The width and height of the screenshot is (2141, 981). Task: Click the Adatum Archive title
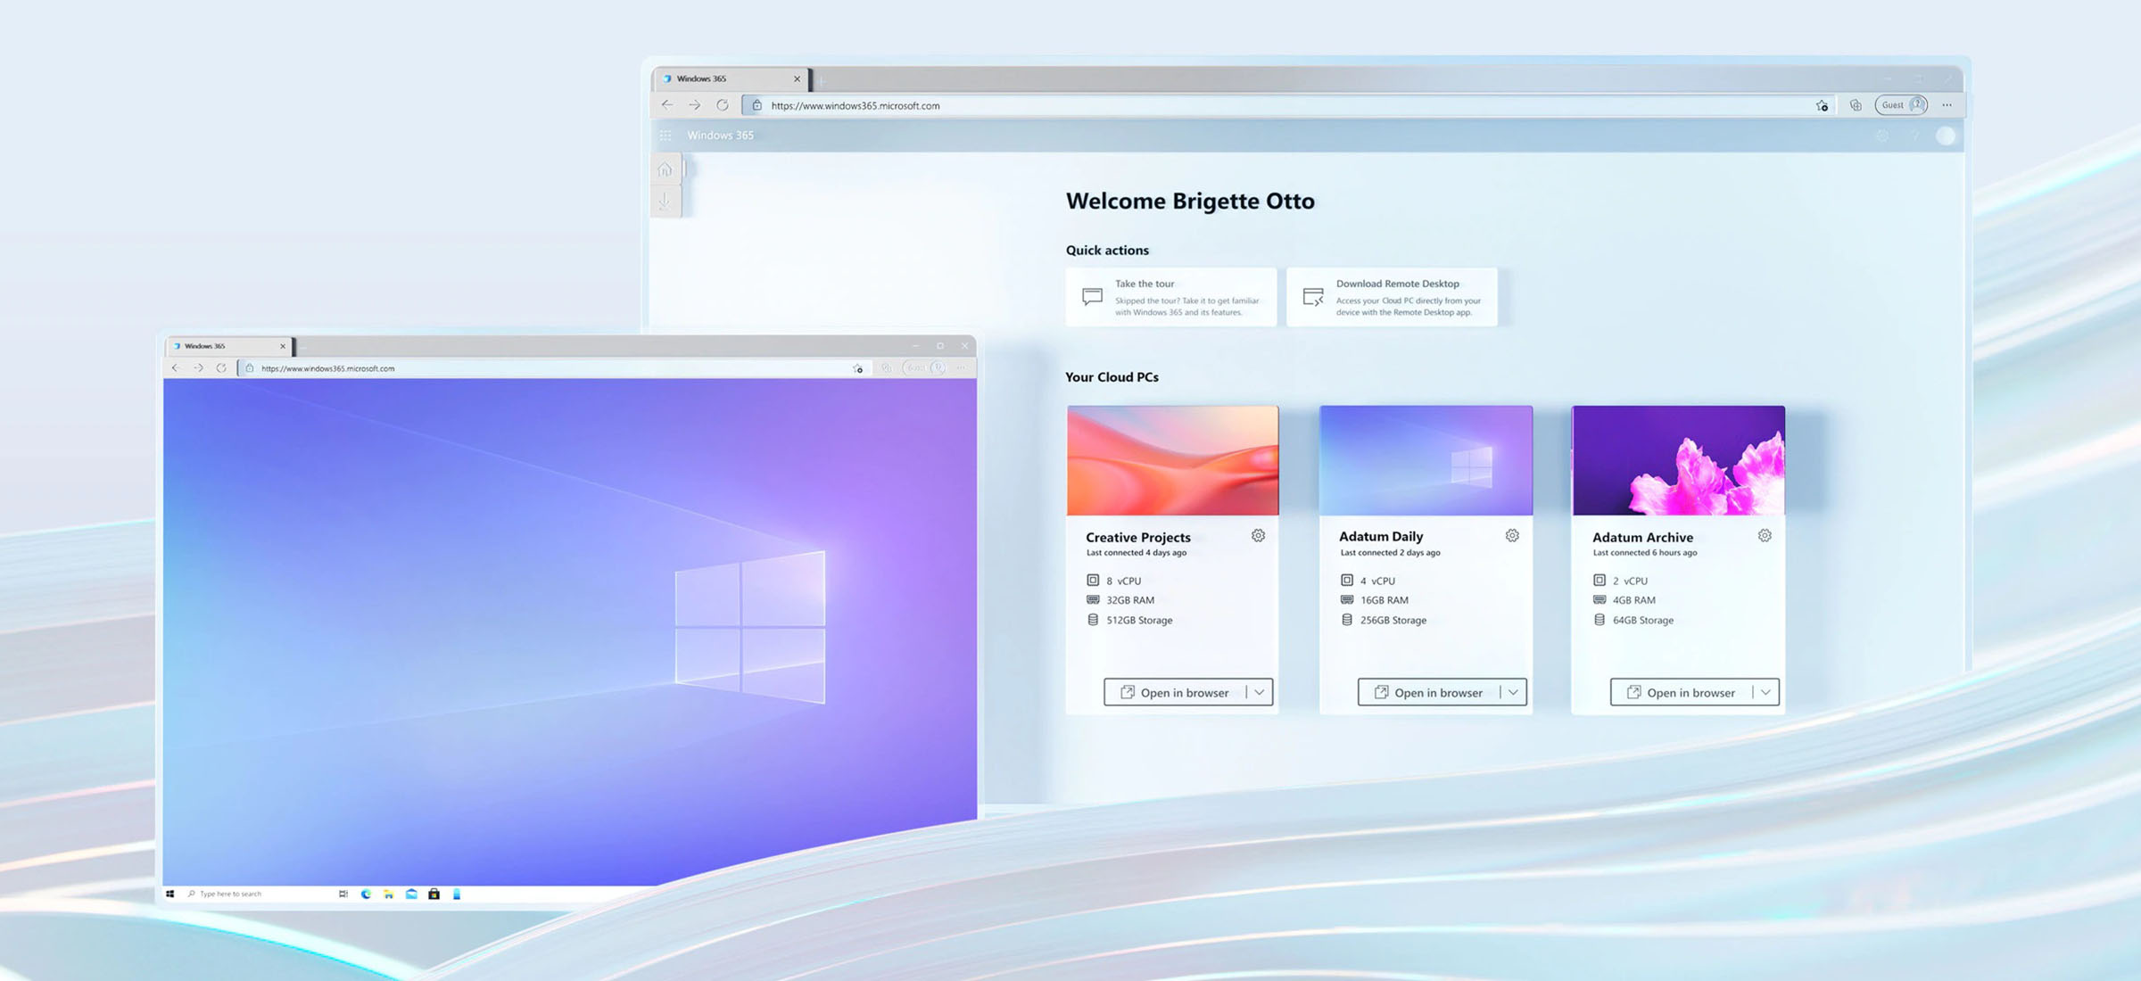pyautogui.click(x=1642, y=537)
